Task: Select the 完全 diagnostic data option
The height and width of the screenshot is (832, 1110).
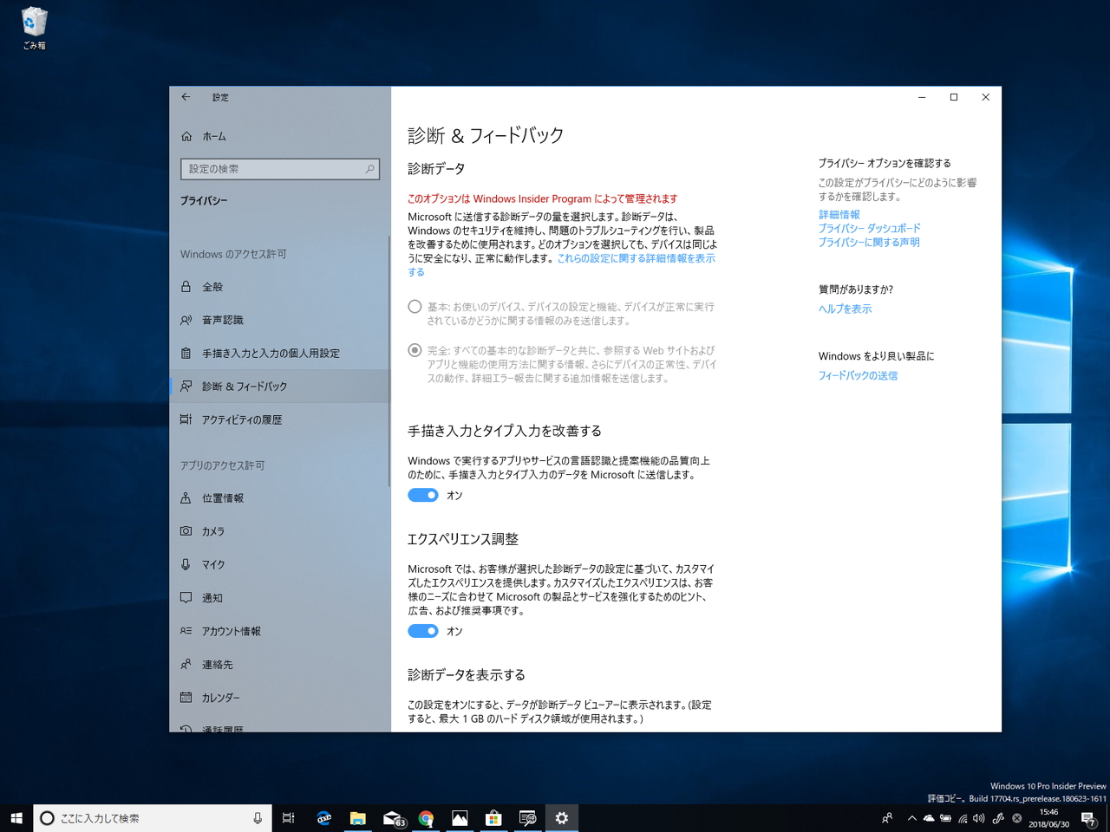Action: click(x=415, y=350)
